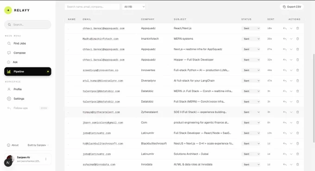Open Follow-ups in sidebar
The height and width of the screenshot is (171, 315).
point(28,108)
